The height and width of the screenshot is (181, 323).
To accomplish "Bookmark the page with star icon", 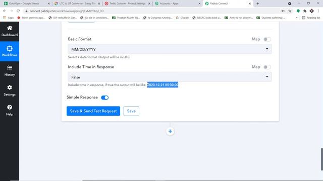I will [290, 11].
